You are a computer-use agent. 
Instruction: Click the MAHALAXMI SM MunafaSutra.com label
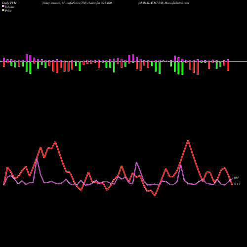(x=164, y=3)
